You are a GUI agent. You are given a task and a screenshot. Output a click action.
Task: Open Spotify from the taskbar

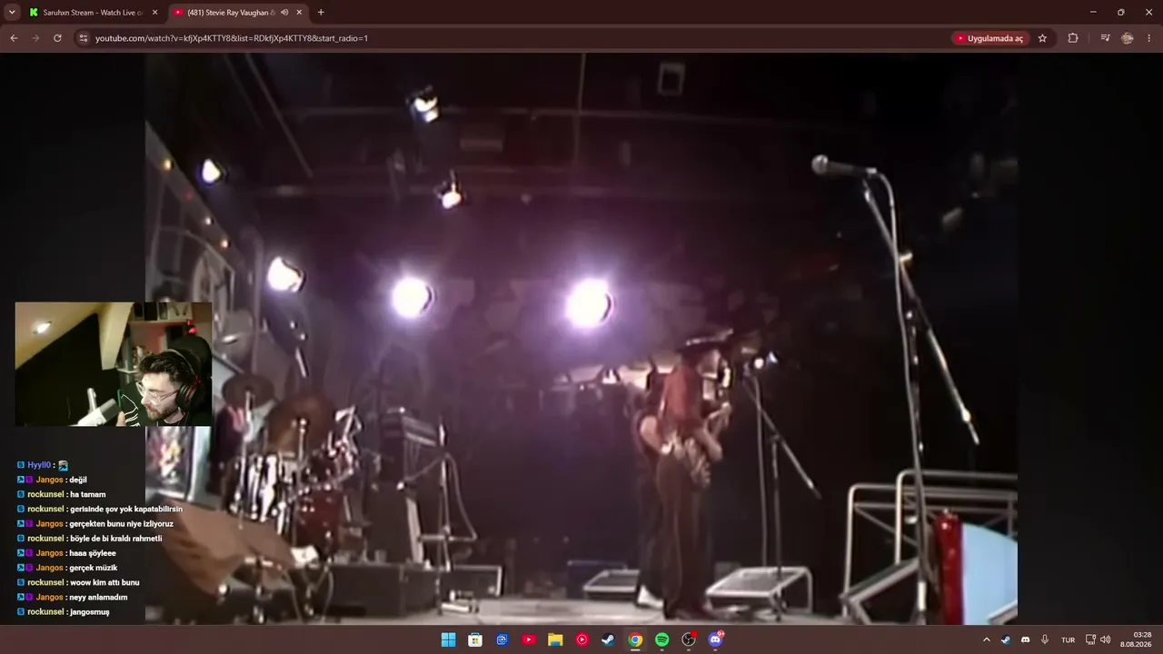click(x=662, y=639)
